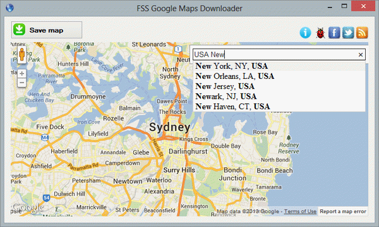This screenshot has height=227, width=379.
Task: Click the Bondi Beach map label
Action: (275, 170)
